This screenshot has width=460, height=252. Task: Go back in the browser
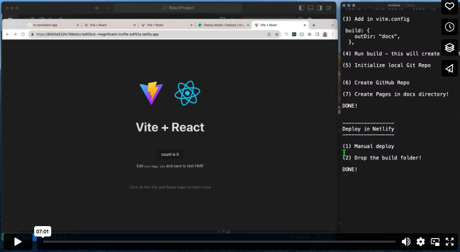pyautogui.click(x=8, y=34)
